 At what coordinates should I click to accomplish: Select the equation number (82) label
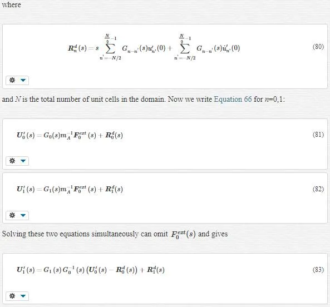click(x=318, y=189)
